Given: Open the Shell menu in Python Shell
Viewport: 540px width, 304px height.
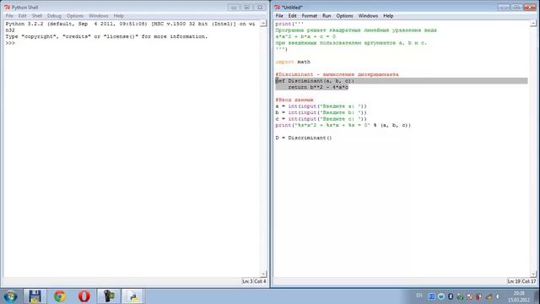Looking at the screenshot, I should (x=37, y=16).
